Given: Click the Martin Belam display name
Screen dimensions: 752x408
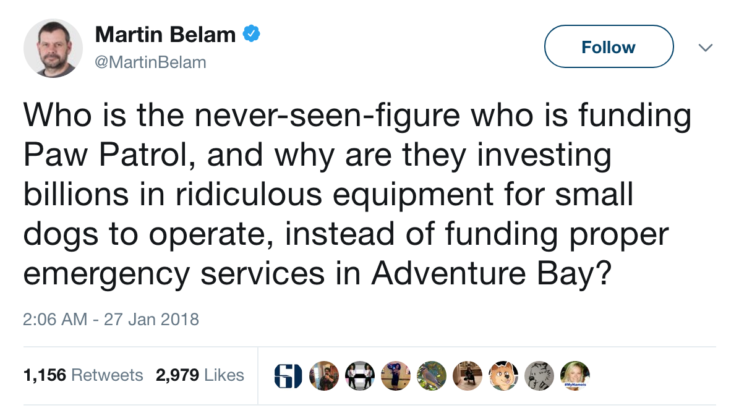Looking at the screenshot, I should pyautogui.click(x=165, y=34).
